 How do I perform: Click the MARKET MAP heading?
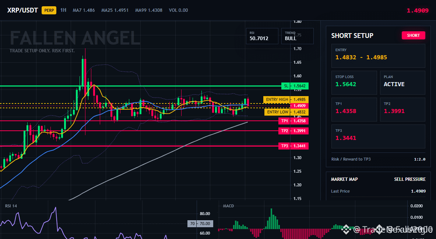coord(344,179)
